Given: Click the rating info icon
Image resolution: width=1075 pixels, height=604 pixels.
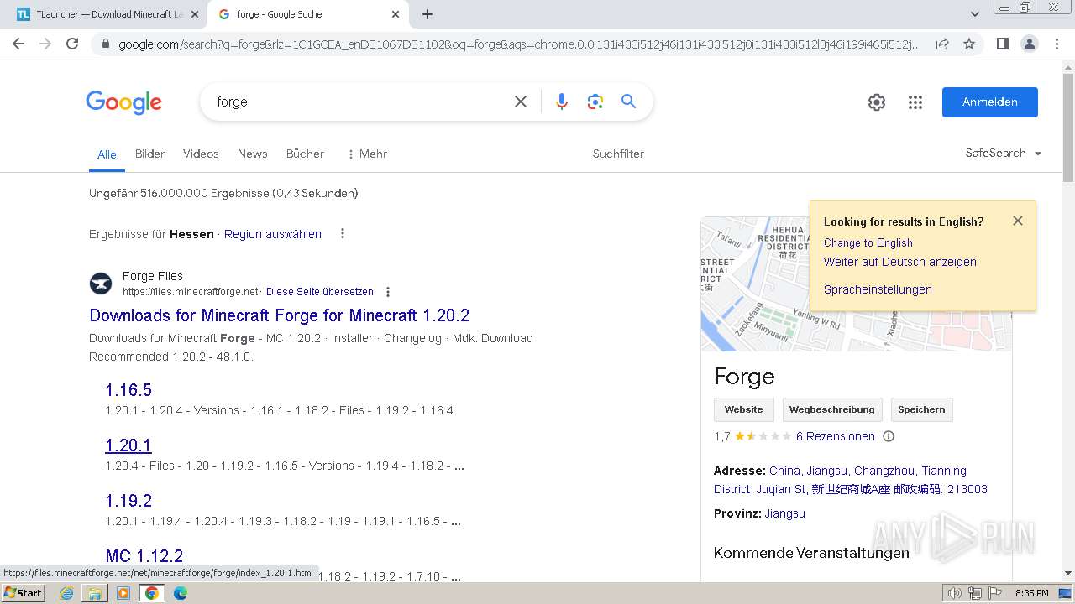Looking at the screenshot, I should tap(889, 436).
